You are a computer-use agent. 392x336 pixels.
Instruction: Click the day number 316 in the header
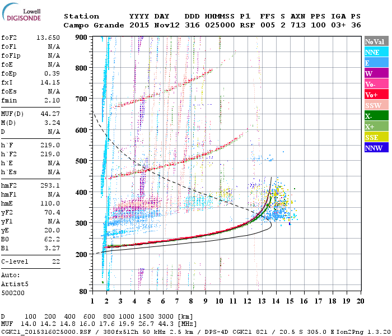[192, 25]
